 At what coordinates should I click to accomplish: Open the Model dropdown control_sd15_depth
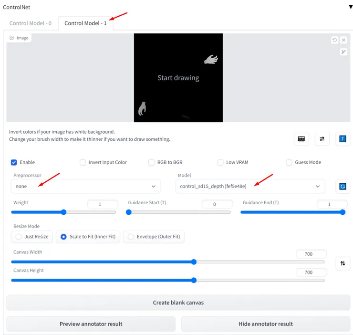click(250, 187)
